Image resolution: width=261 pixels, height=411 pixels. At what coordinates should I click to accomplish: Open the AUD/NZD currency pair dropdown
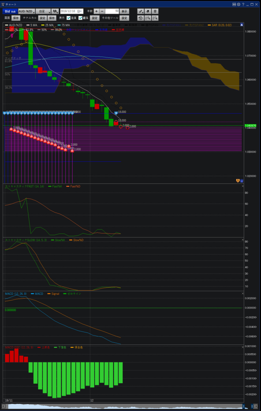tap(27, 11)
